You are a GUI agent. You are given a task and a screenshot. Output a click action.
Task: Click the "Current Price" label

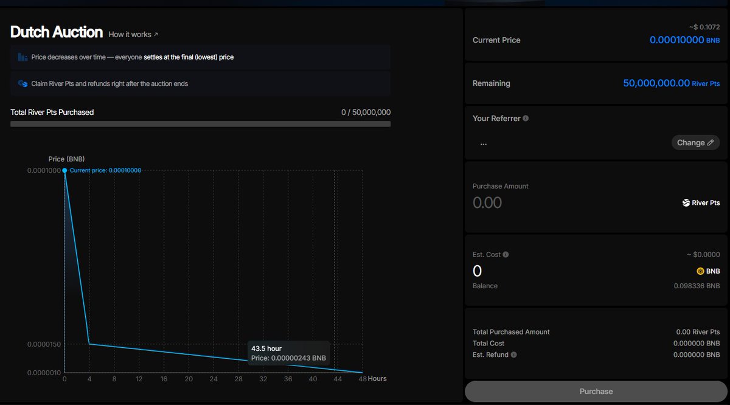tap(496, 40)
